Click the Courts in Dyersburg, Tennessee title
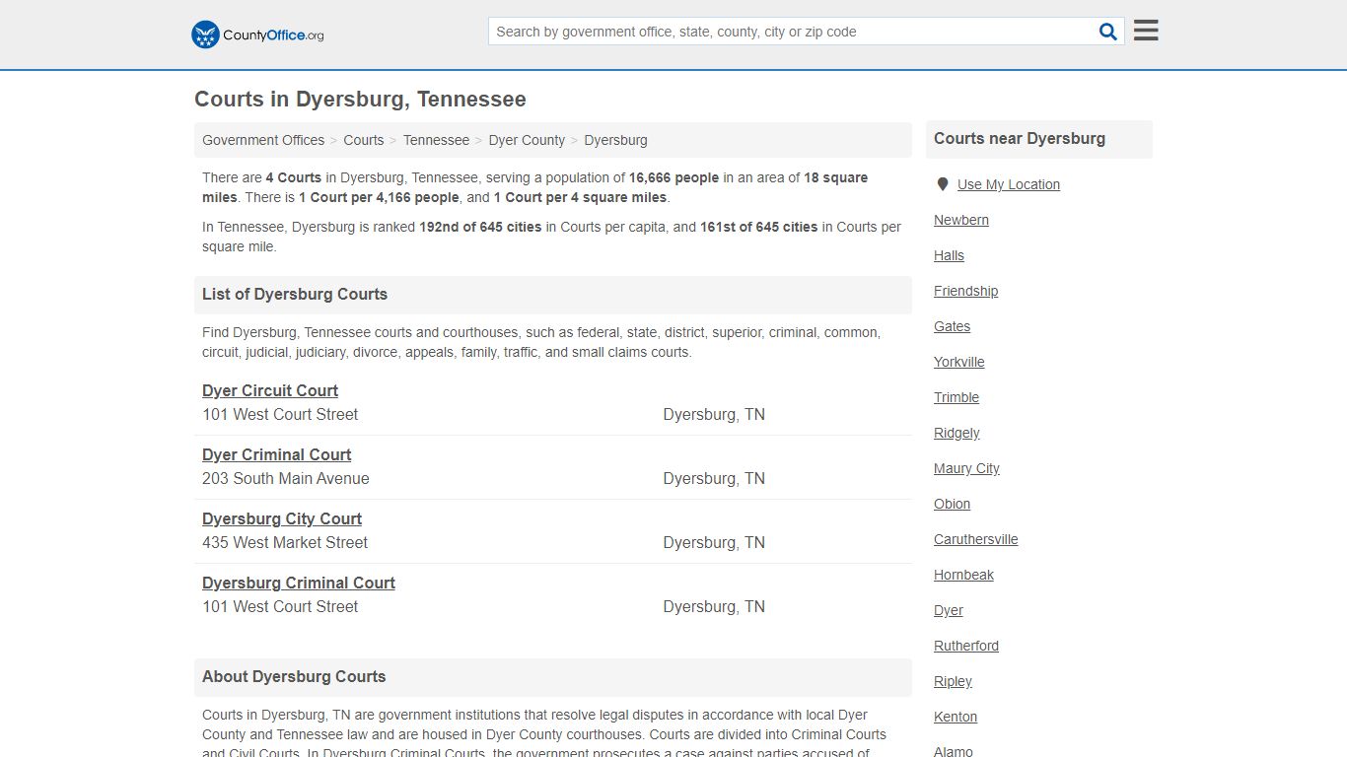The height and width of the screenshot is (757, 1347). pos(360,99)
